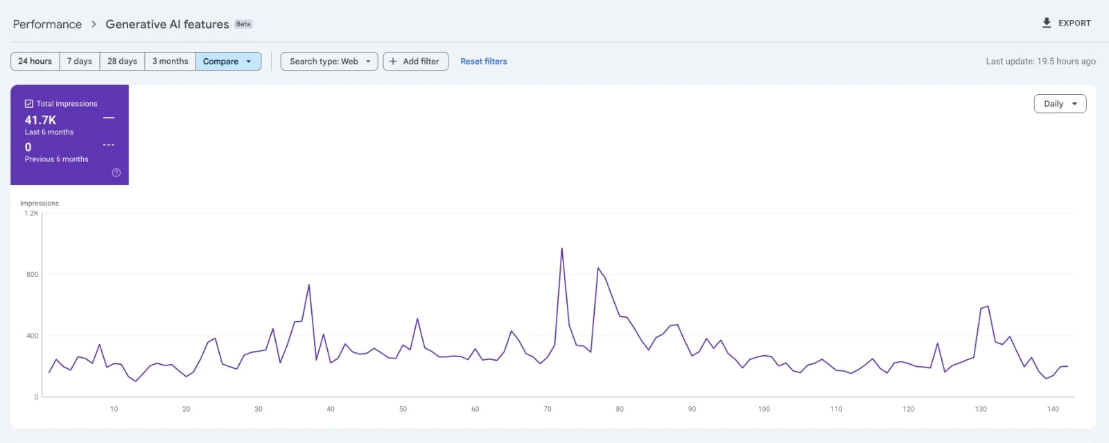This screenshot has width=1109, height=443.
Task: Click the Total impressions metric card
Action: coord(69,135)
